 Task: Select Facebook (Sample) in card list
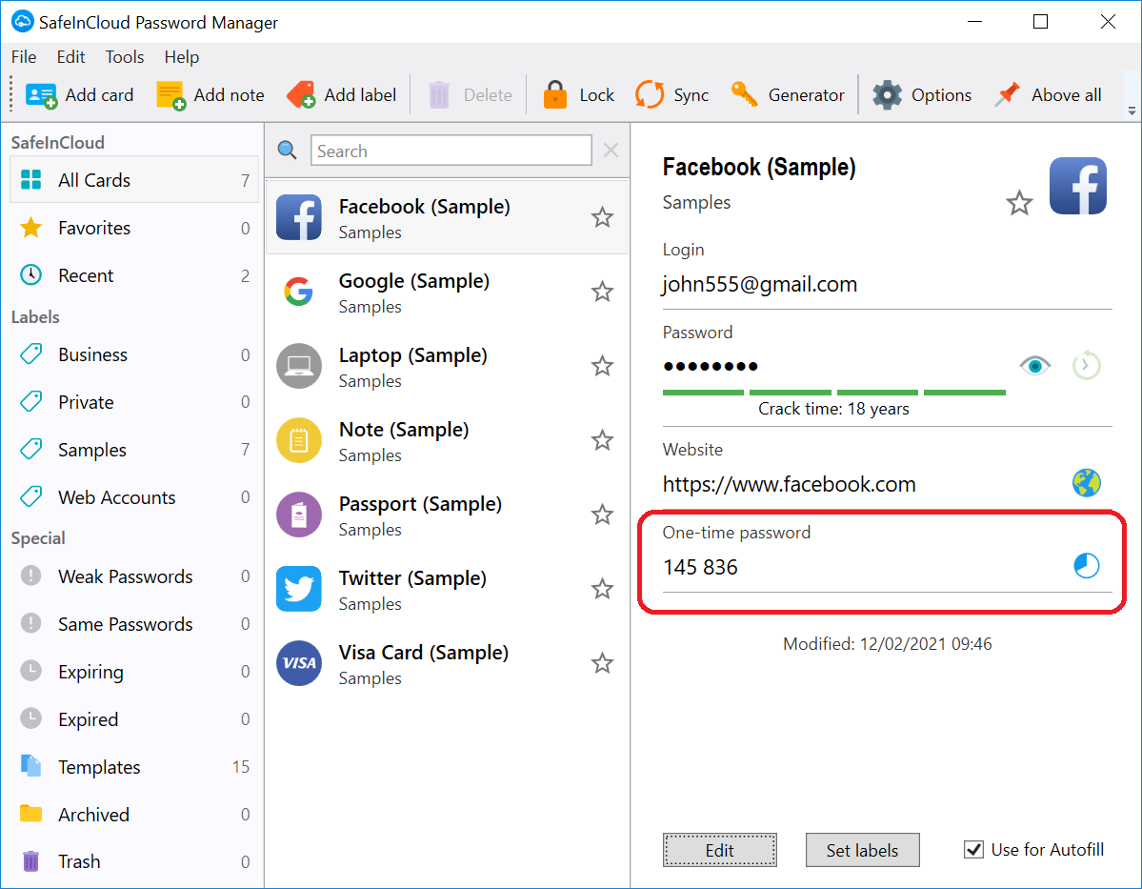point(448,217)
